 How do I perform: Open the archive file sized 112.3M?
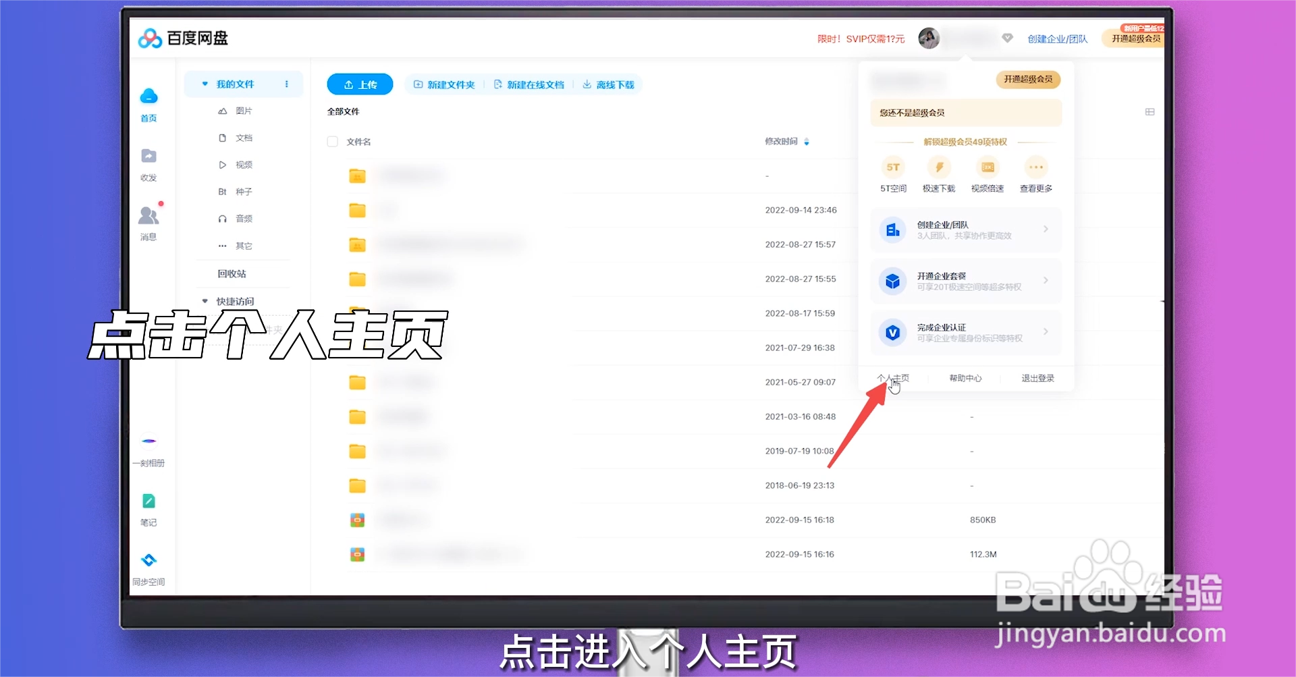[357, 555]
